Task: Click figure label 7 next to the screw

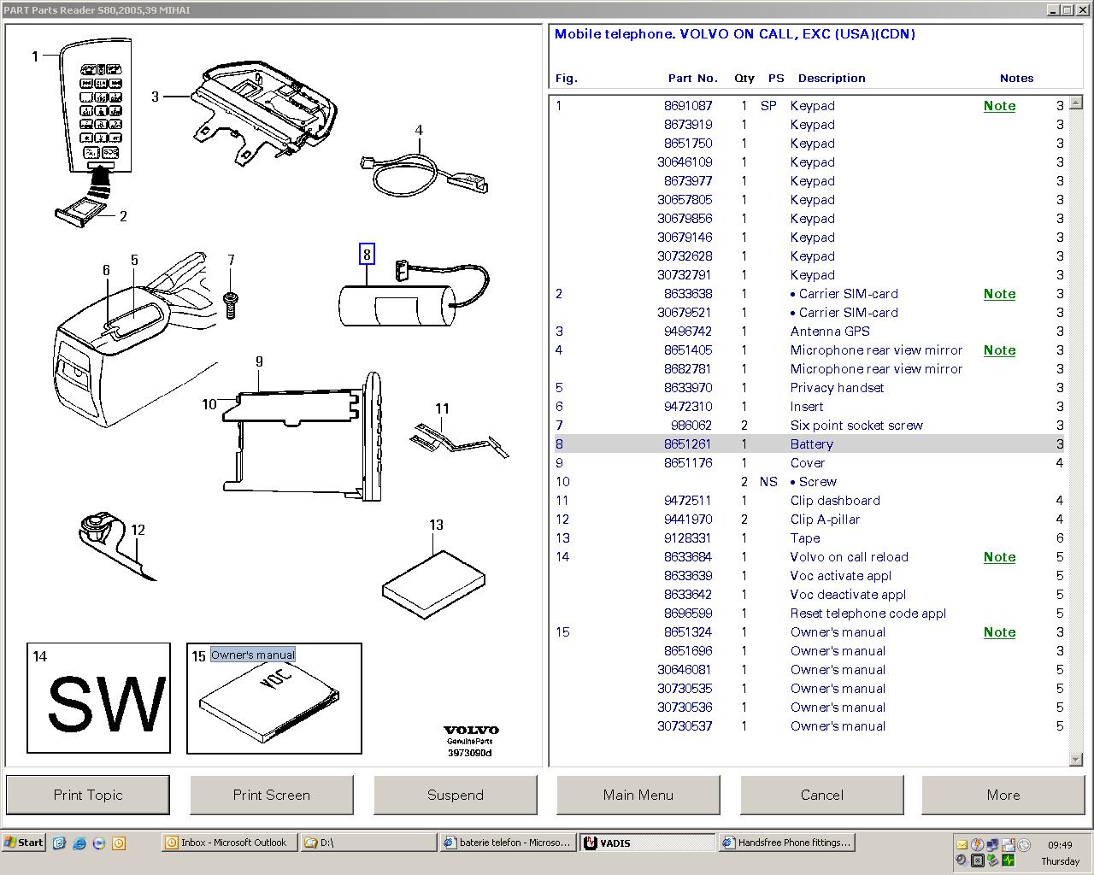Action: point(231,261)
